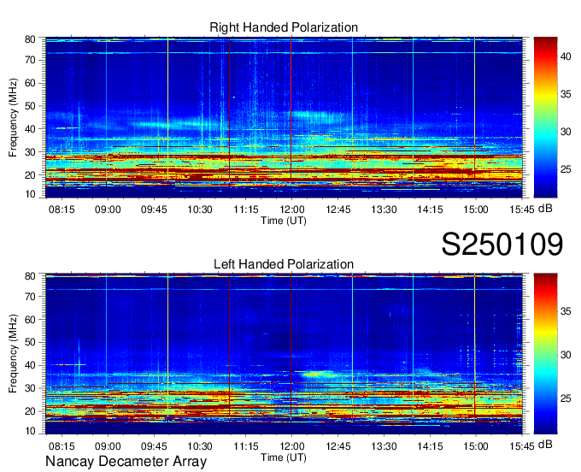Viewport: 581px width, 472px height.
Task: Click 50 MHz tick on Right Handed plot
Action: coord(31,106)
